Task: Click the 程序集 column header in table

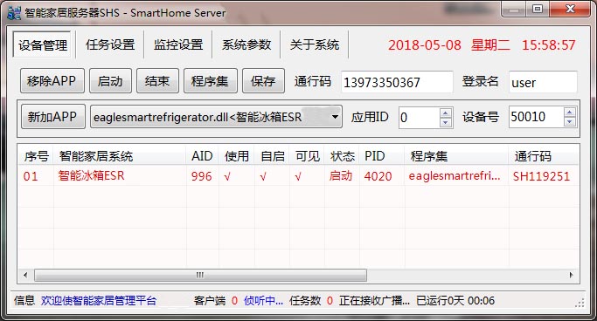Action: point(456,156)
